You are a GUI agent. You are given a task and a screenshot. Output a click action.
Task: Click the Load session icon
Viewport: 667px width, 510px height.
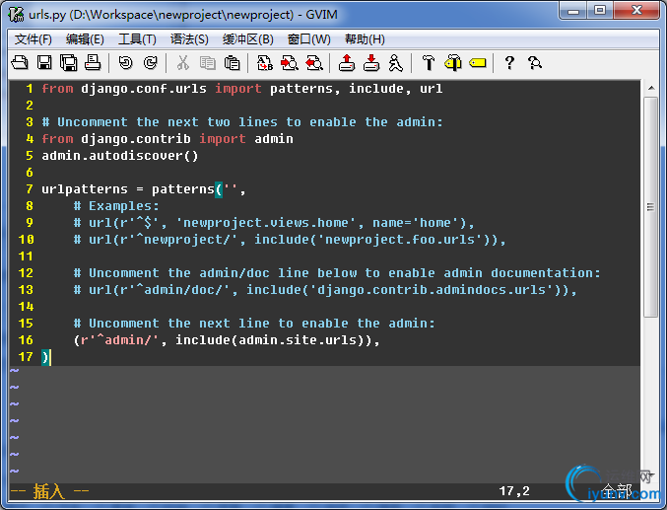point(347,63)
